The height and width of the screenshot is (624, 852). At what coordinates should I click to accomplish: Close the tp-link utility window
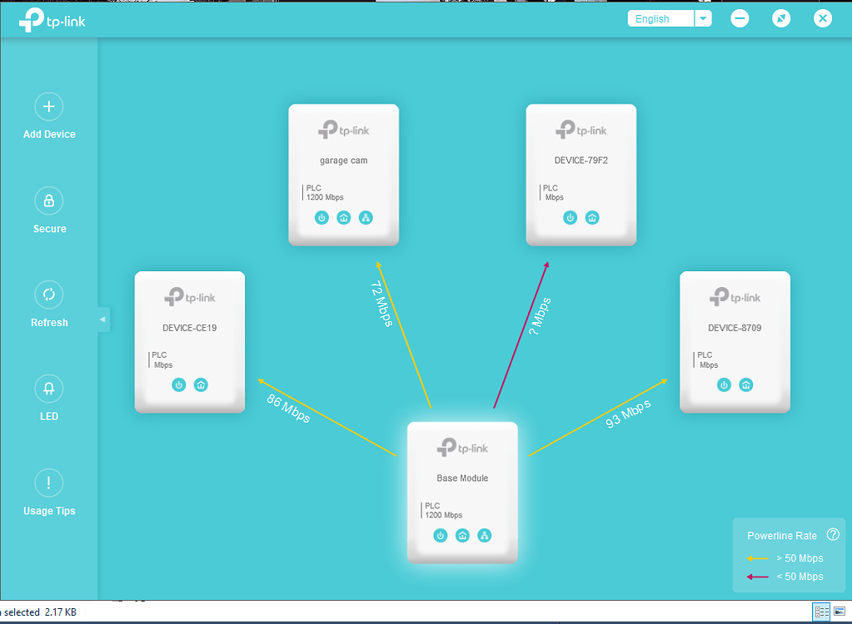click(x=823, y=18)
